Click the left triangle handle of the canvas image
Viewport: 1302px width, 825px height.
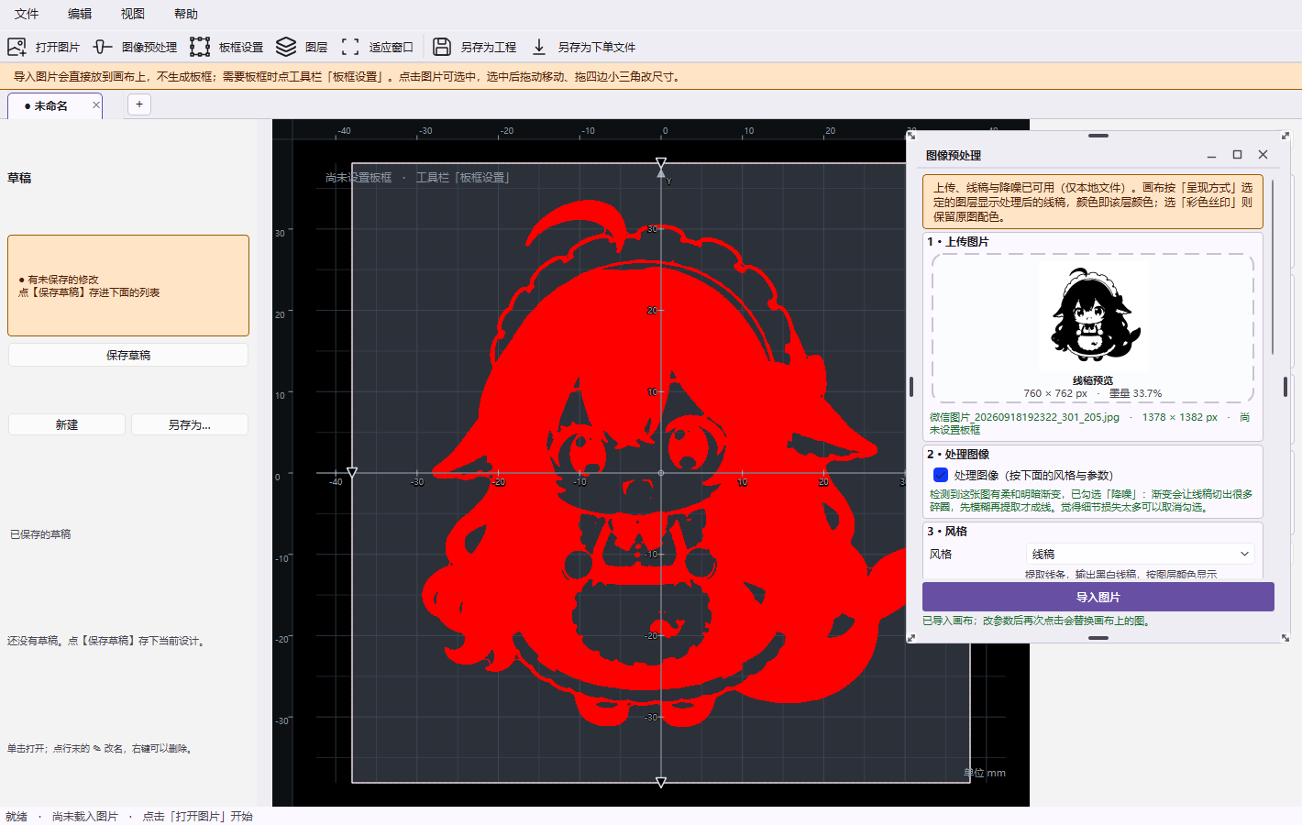(352, 473)
